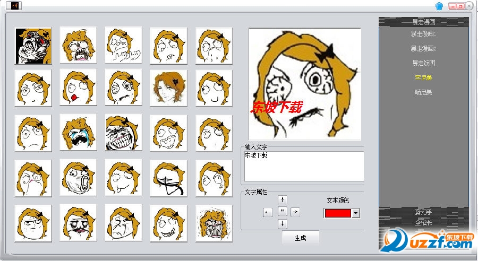Select 暴走漫画2 in the sidebar
478x261 pixels.
pos(424,48)
